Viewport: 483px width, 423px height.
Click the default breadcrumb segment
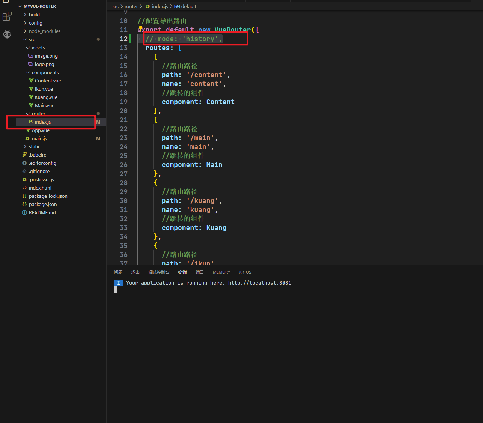(x=189, y=6)
